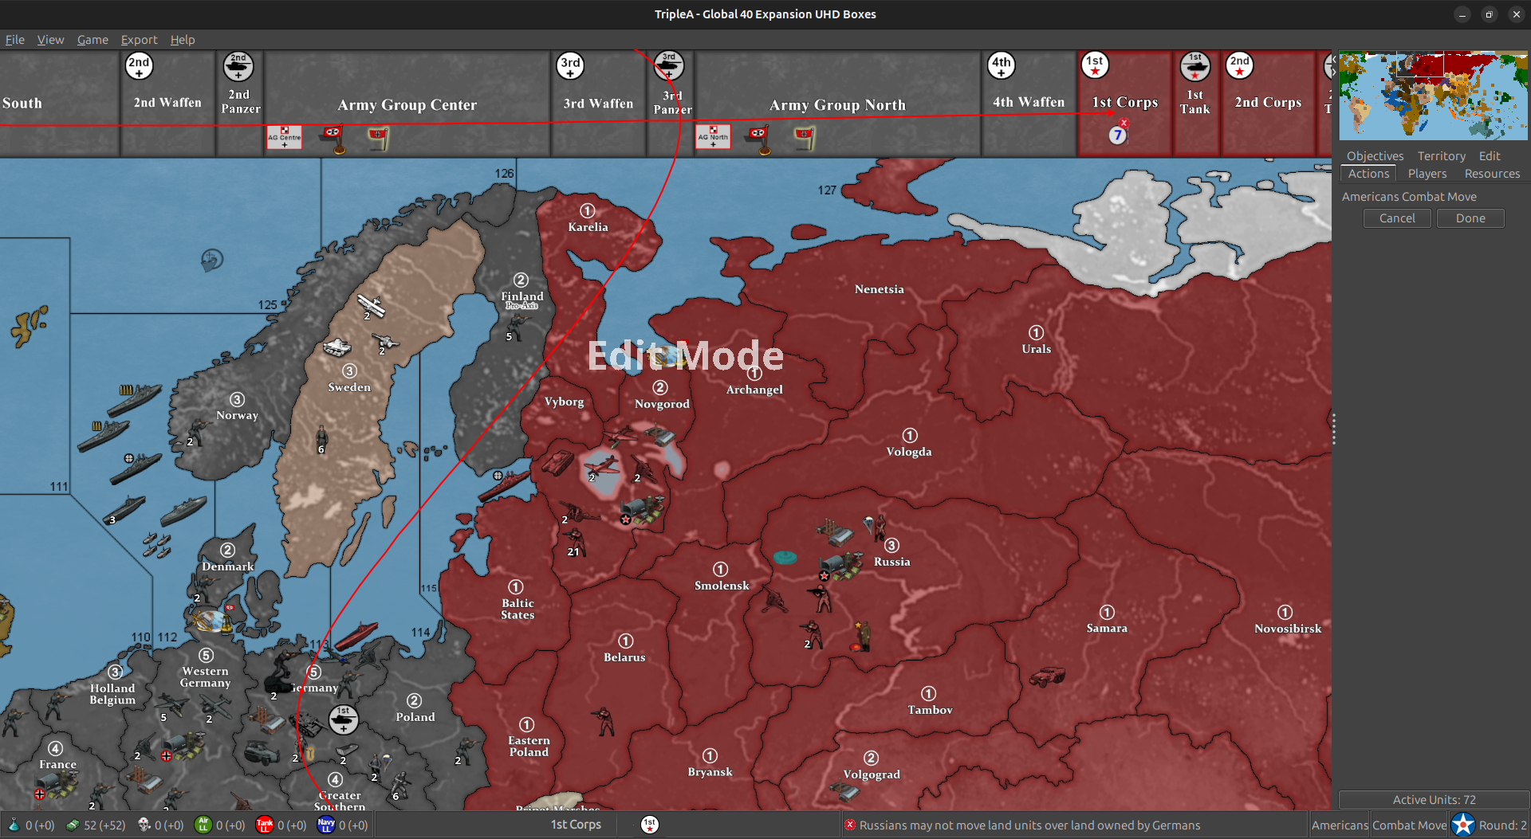The height and width of the screenshot is (839, 1531).
Task: Click the Cancel button in the Actions panel
Action: tap(1396, 218)
